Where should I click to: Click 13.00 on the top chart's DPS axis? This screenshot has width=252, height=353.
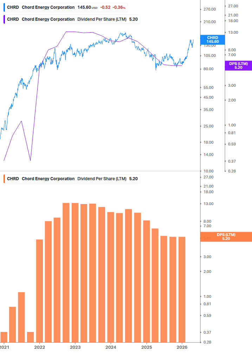pyautogui.click(x=233, y=32)
